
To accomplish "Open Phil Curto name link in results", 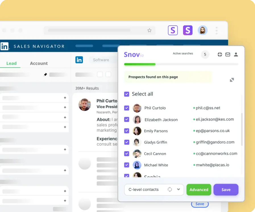I will (107, 101).
